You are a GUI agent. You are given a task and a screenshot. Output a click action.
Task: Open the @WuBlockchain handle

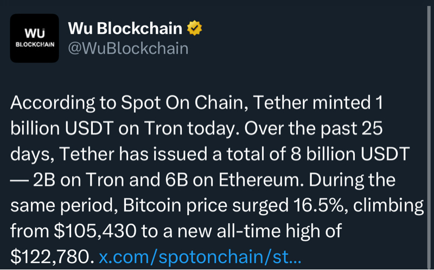tap(127, 48)
